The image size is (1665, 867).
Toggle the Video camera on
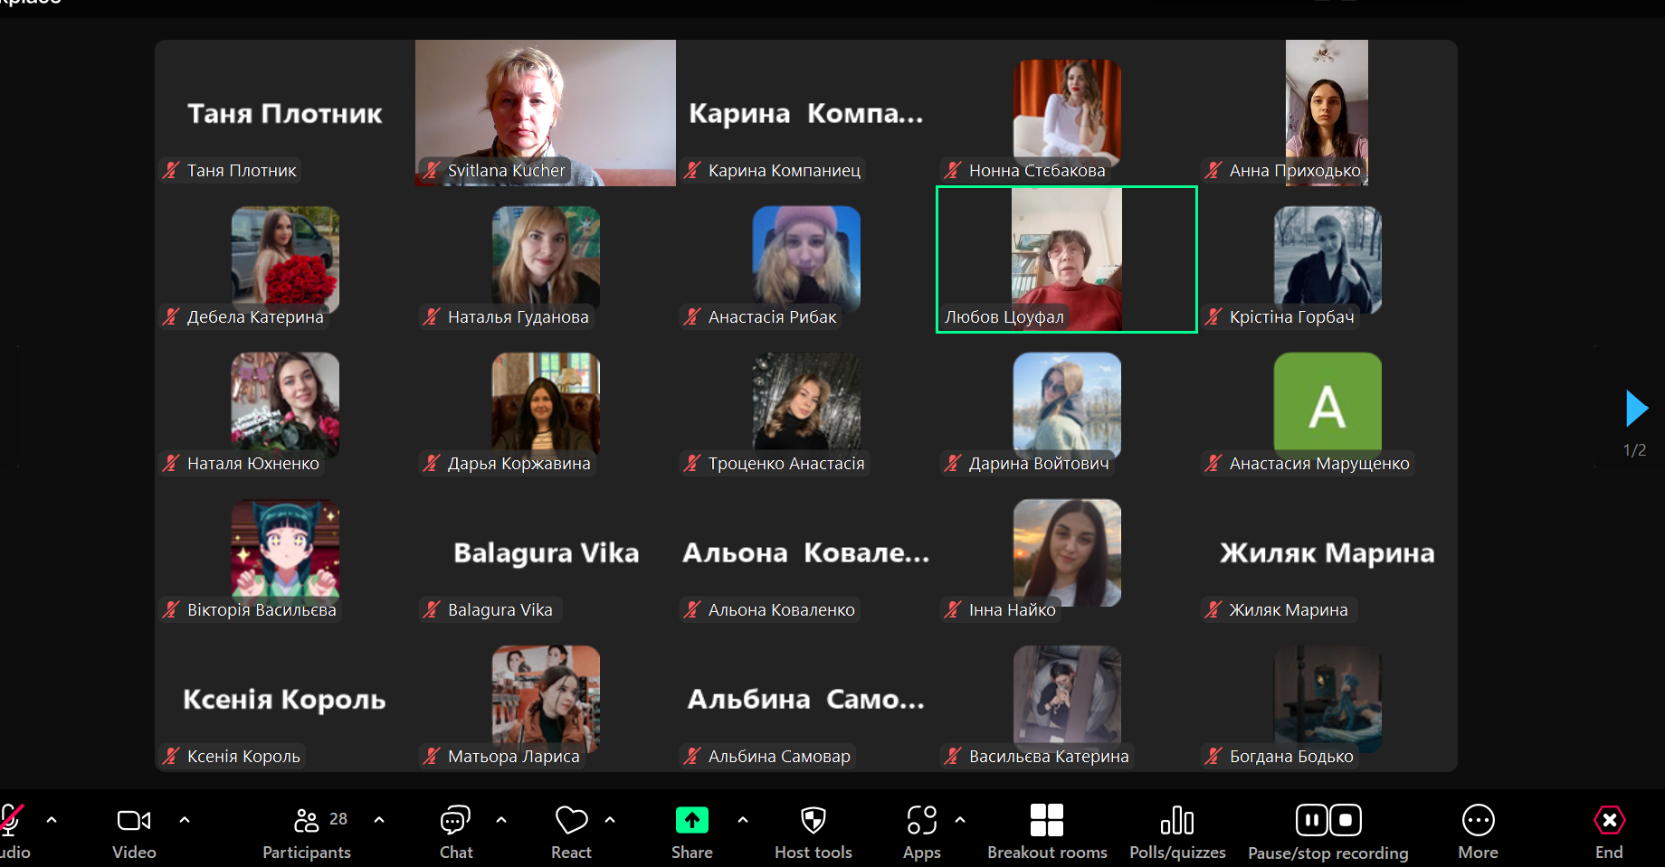tap(134, 831)
